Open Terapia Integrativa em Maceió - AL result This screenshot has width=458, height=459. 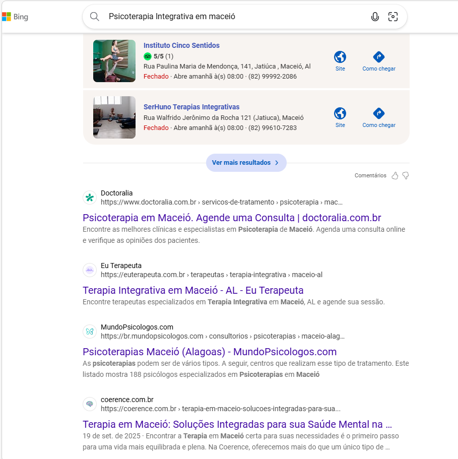[x=193, y=290]
